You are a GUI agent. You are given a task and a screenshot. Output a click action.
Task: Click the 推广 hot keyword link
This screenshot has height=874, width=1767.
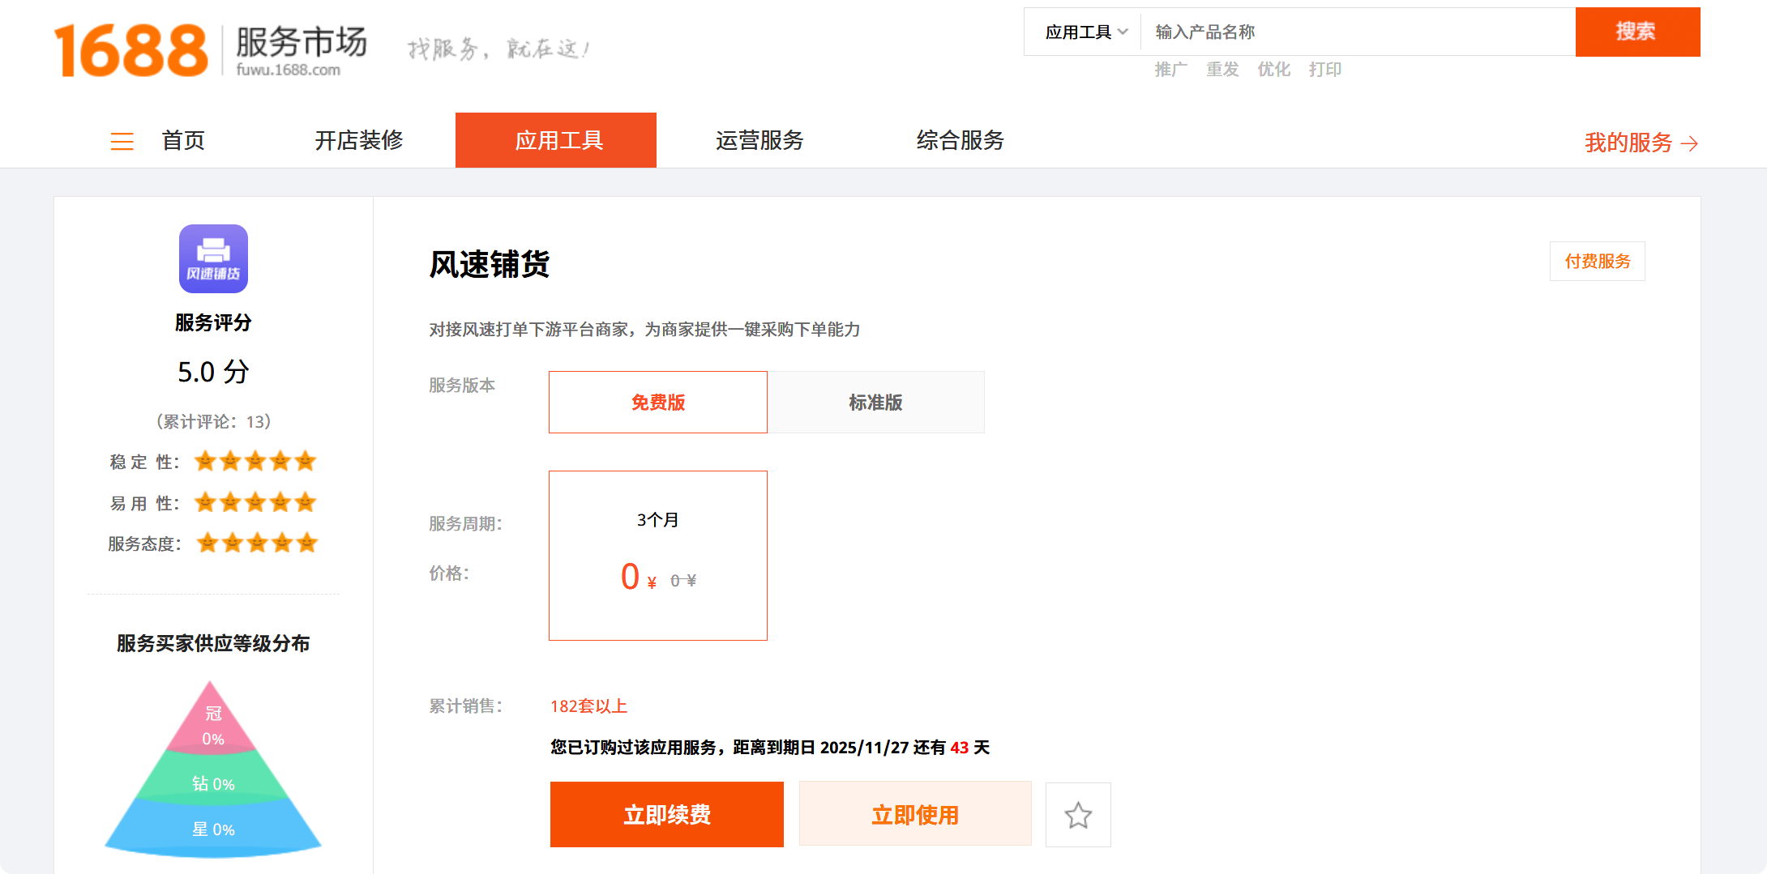tap(1170, 70)
